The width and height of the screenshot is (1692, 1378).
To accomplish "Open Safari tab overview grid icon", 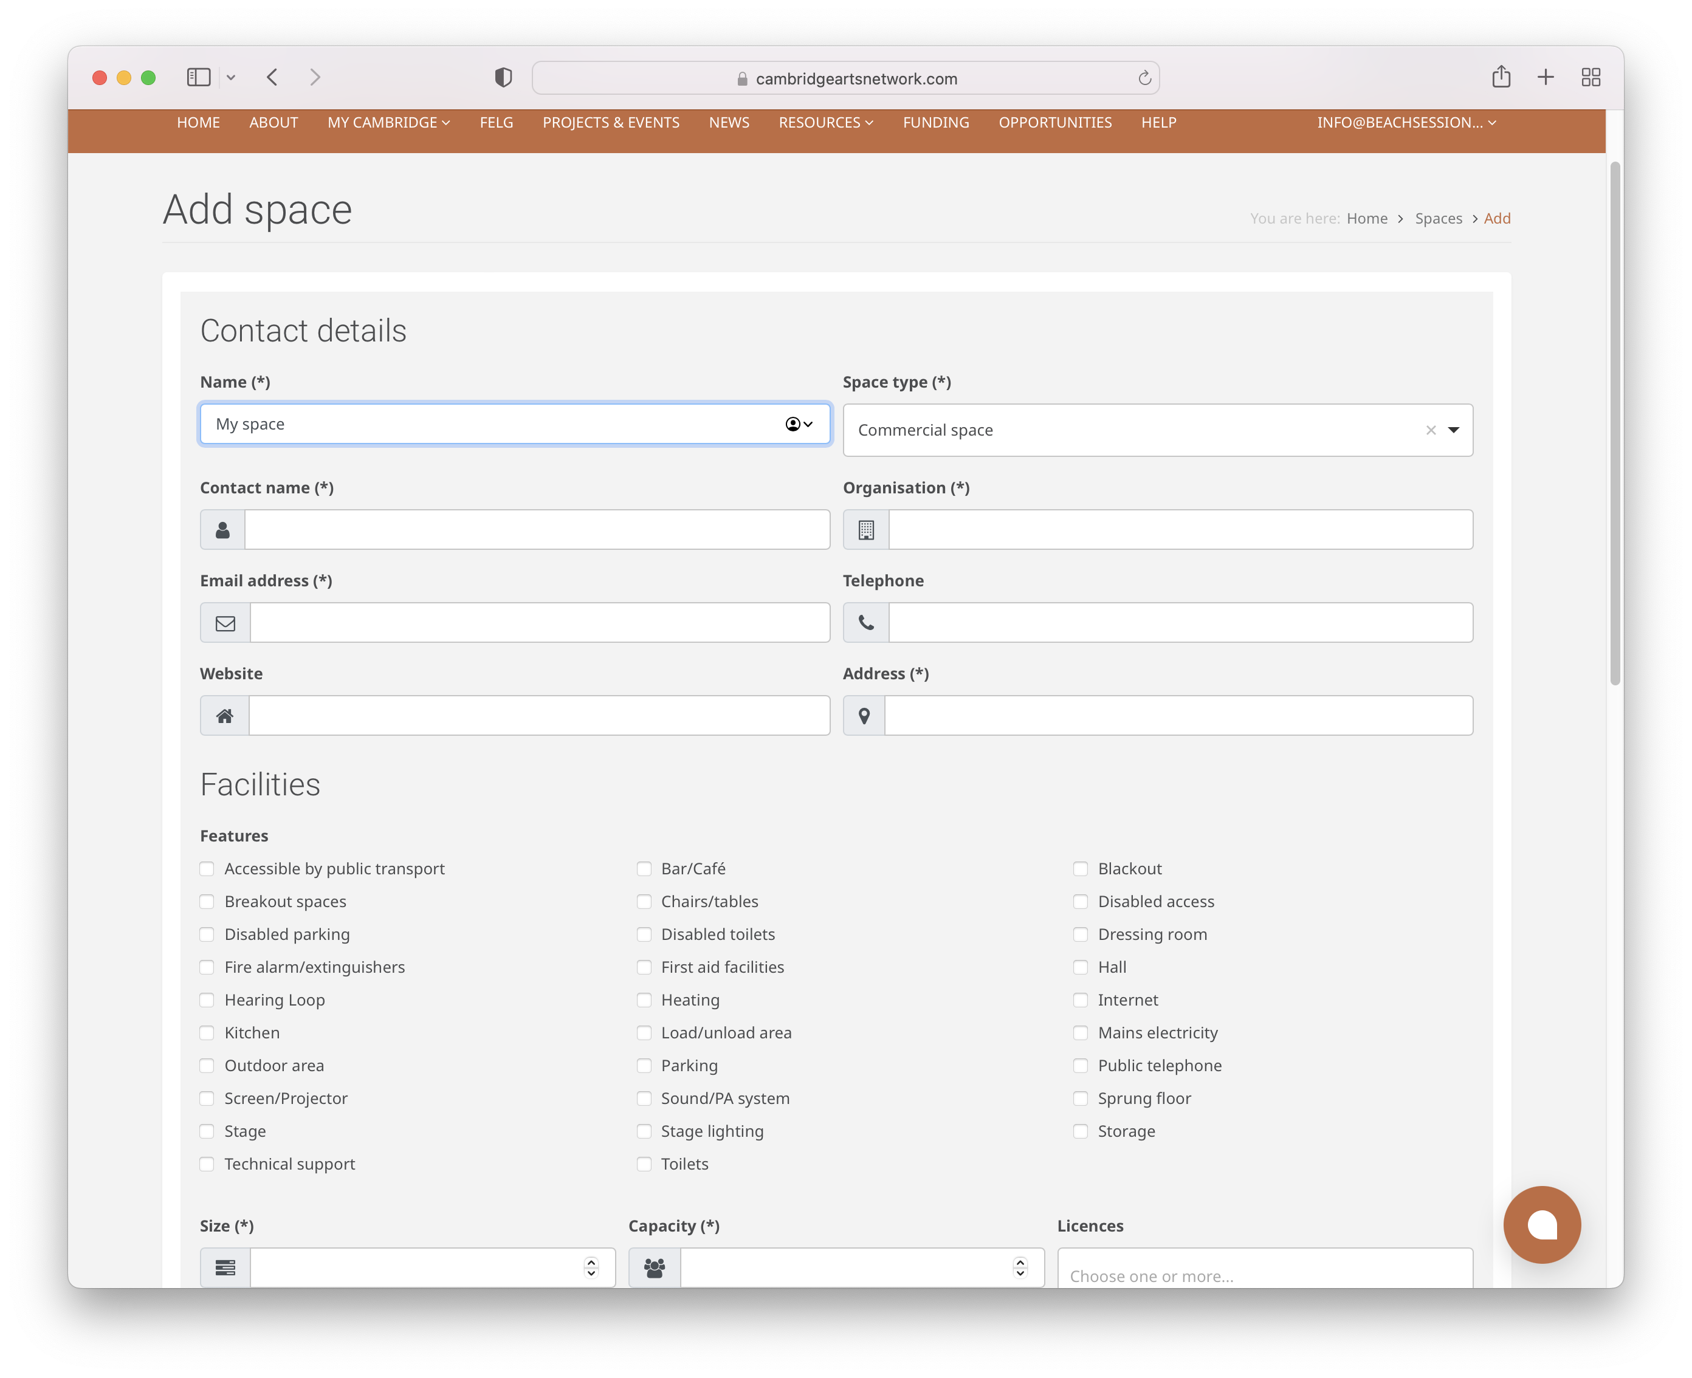I will coord(1591,77).
